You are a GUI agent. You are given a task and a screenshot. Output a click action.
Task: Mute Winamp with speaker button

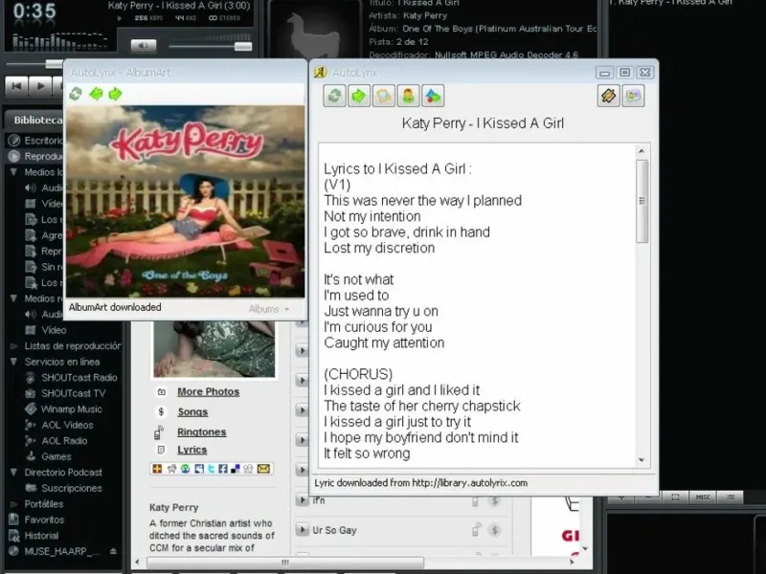pyautogui.click(x=144, y=46)
